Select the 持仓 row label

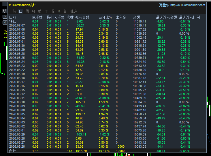(12, 21)
